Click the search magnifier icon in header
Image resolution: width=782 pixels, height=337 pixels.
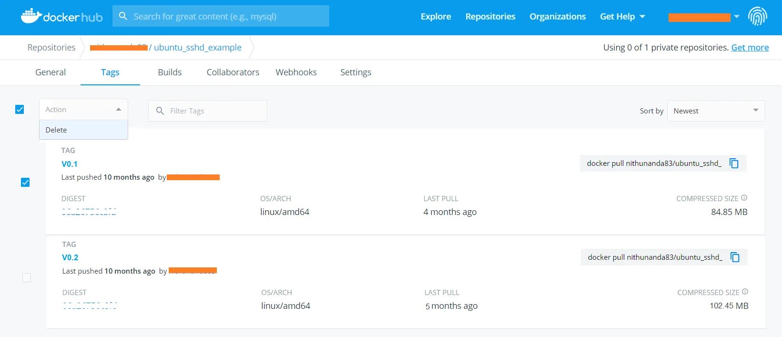coord(123,16)
